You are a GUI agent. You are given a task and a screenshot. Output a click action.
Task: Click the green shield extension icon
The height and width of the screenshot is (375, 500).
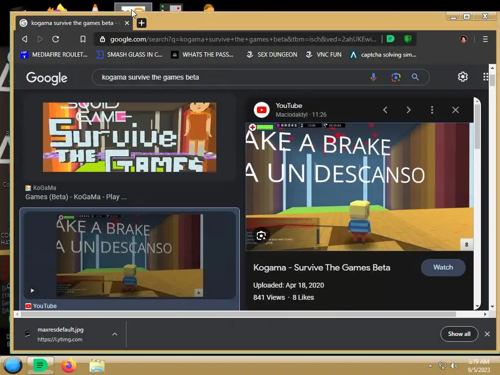click(408, 39)
